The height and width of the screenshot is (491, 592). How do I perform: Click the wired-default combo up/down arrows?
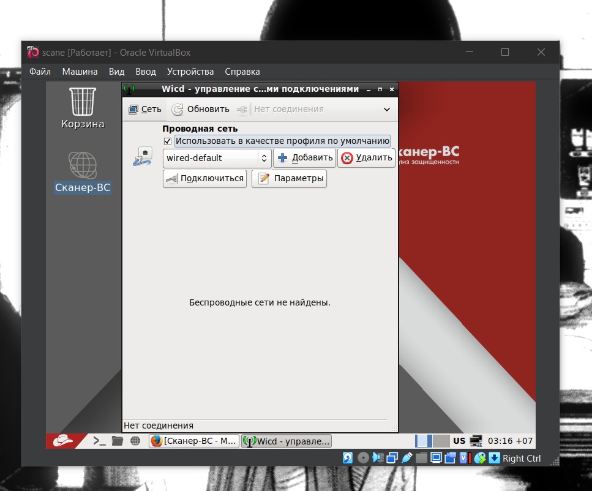[264, 158]
